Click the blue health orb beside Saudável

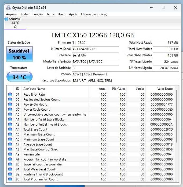(6, 19)
